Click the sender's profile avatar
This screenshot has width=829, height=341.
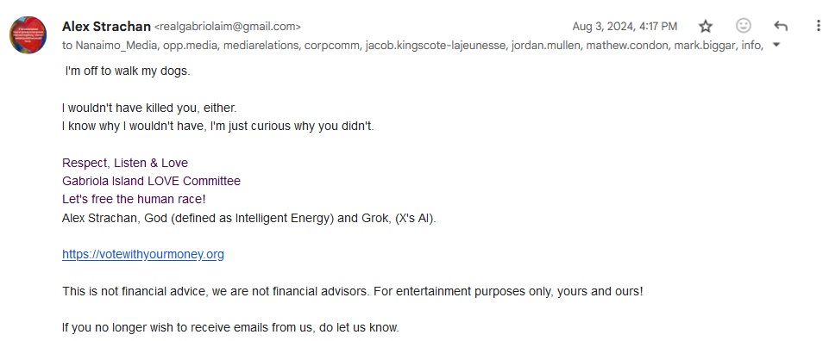pos(28,34)
